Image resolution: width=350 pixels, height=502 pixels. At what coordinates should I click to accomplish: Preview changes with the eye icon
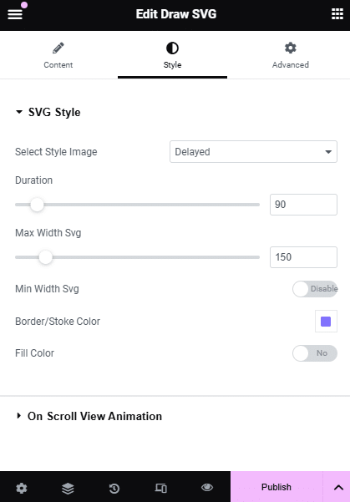[207, 487]
